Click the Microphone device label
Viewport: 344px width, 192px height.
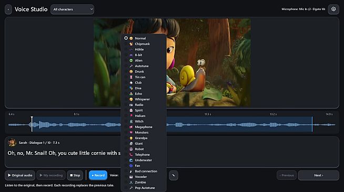pos(303,9)
